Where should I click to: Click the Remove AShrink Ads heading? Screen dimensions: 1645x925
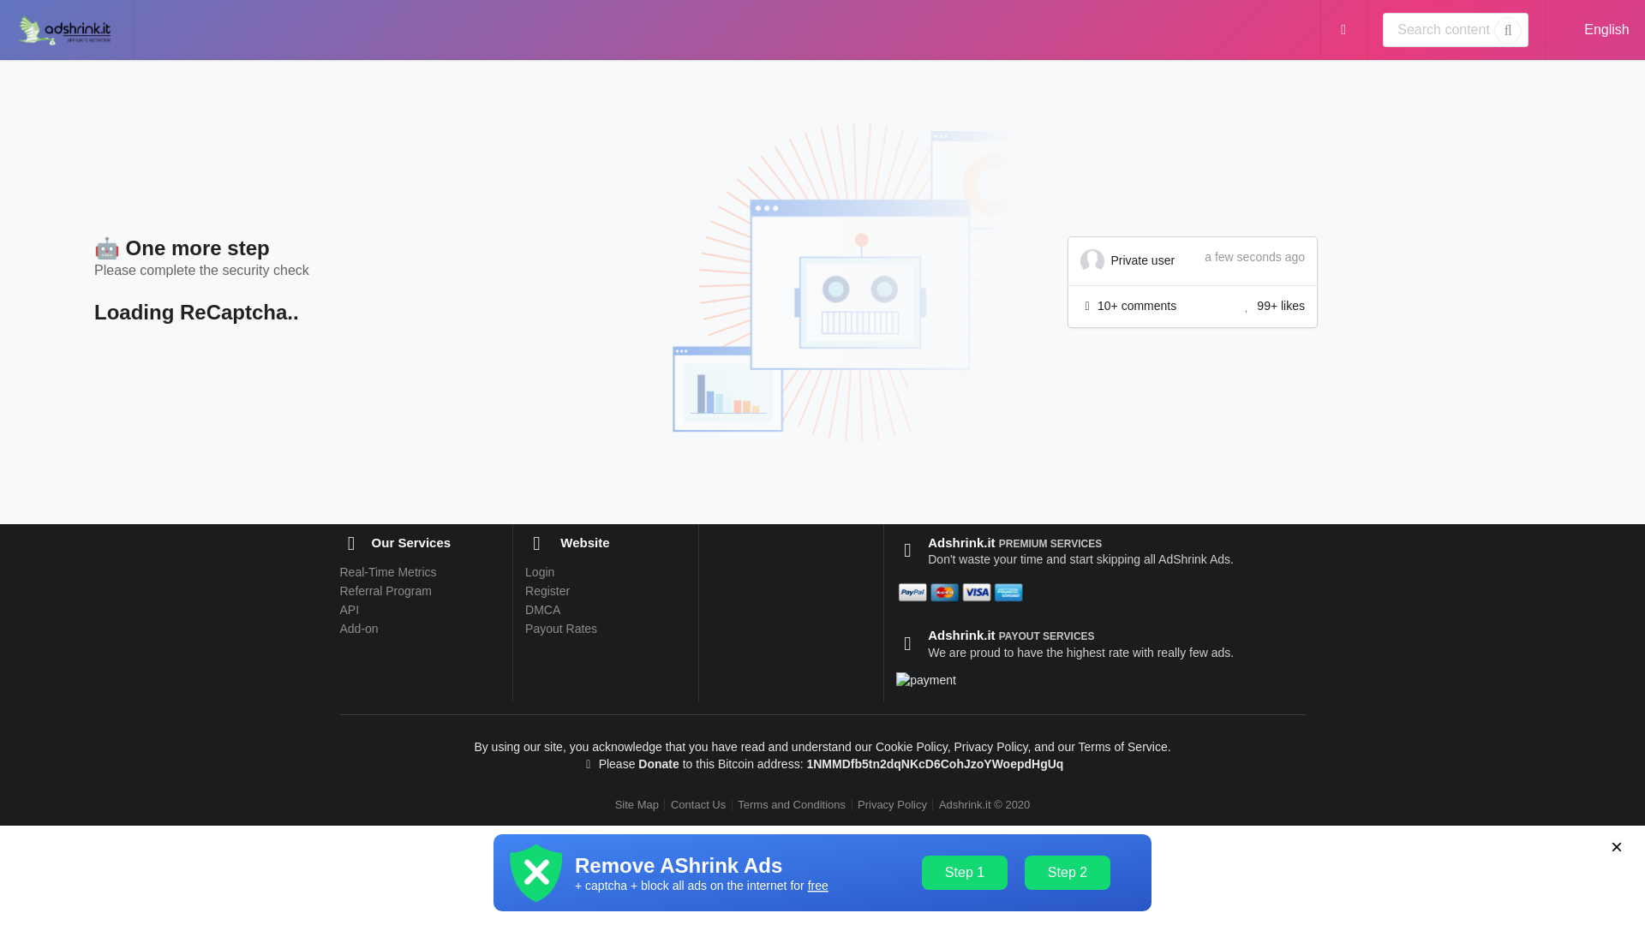click(679, 865)
